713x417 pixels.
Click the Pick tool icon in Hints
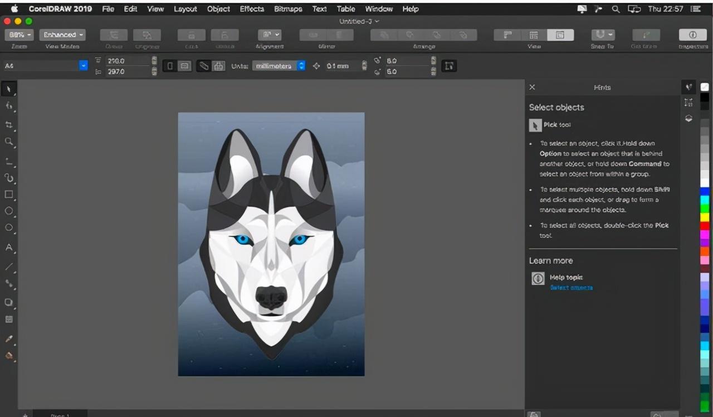(535, 125)
